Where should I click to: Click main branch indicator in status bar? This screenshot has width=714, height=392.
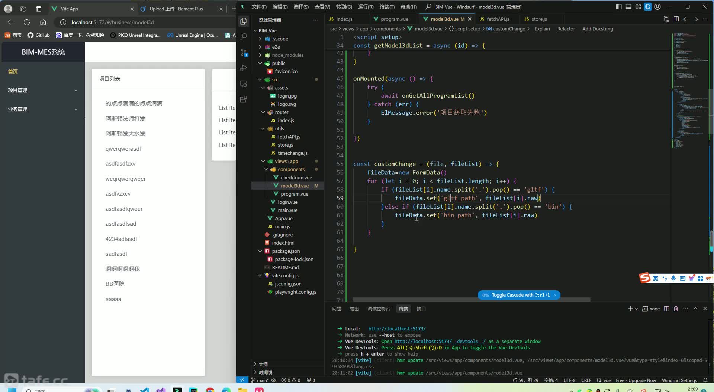(260, 380)
